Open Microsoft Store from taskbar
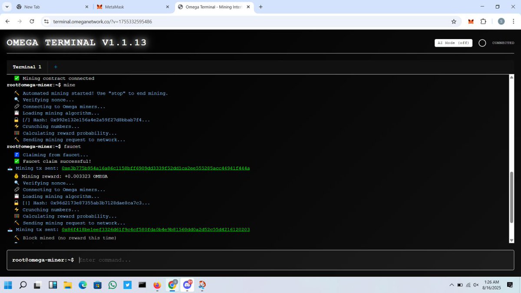The height and width of the screenshot is (293, 521). coord(98,285)
